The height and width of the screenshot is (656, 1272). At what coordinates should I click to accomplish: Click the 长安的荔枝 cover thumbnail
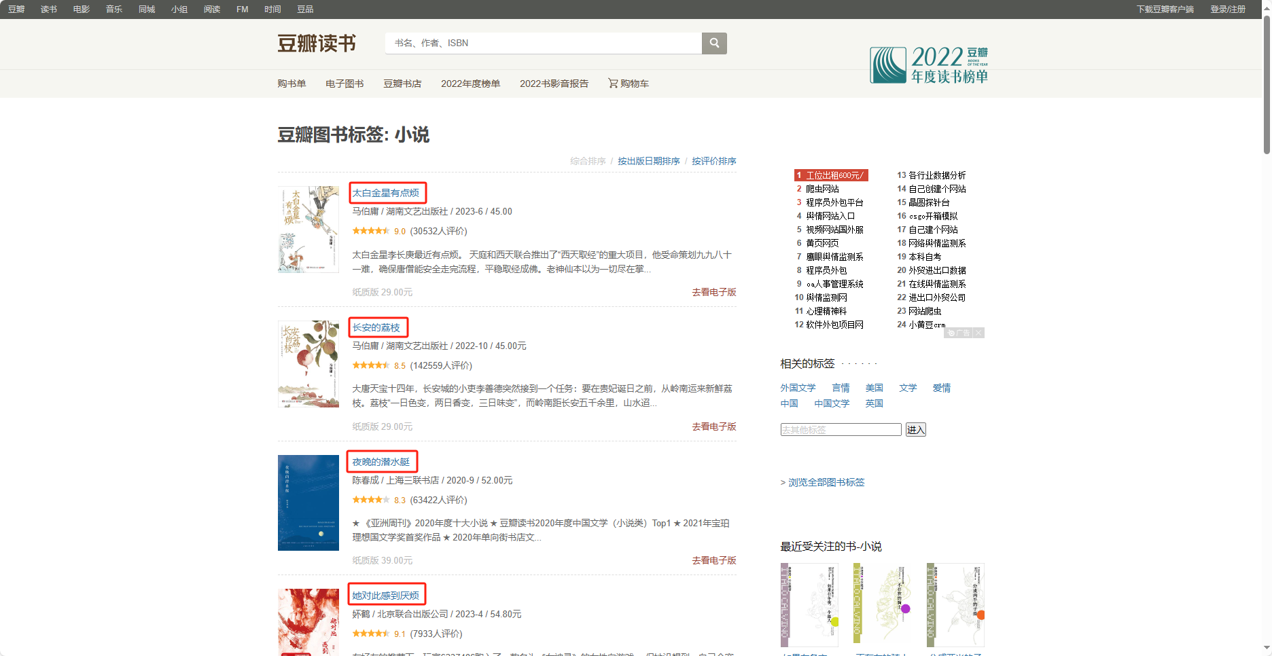(308, 364)
